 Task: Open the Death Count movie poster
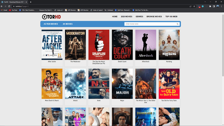(x=122, y=45)
